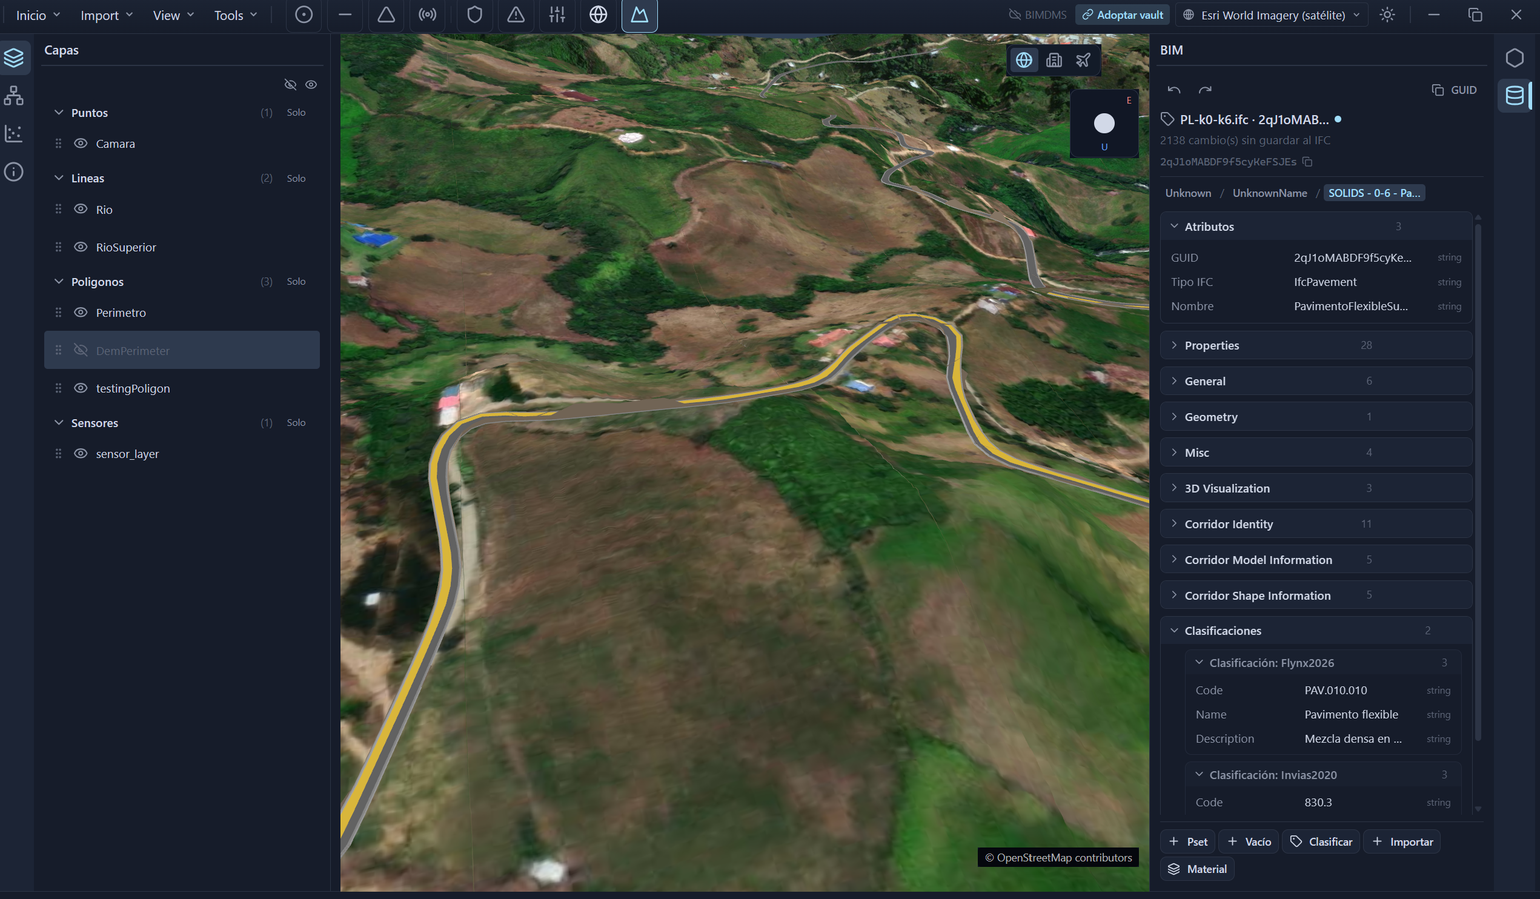Switch to flight mode airplane icon

[x=1083, y=60]
